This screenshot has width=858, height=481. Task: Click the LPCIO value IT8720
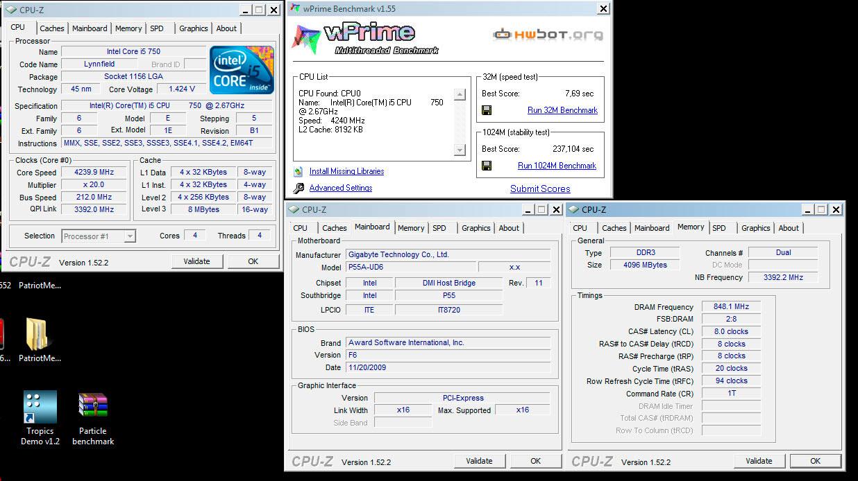tap(448, 310)
